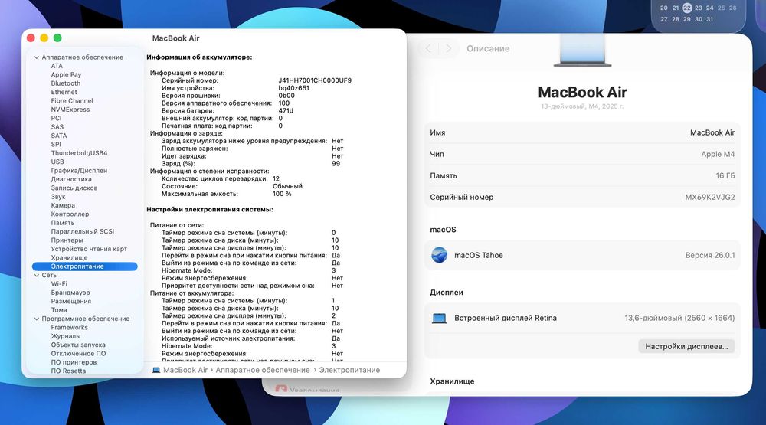
Task: Open Thunderbolt/USB4 entry
Action: [79, 153]
